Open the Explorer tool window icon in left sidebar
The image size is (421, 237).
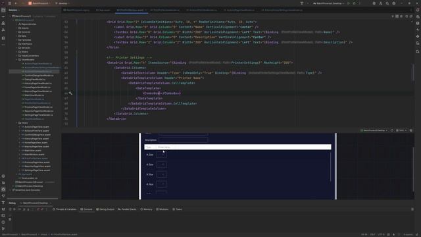click(x=3, y=10)
